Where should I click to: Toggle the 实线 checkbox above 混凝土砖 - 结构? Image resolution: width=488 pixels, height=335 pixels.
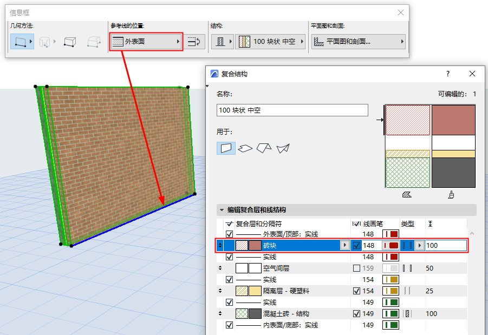tap(229, 303)
